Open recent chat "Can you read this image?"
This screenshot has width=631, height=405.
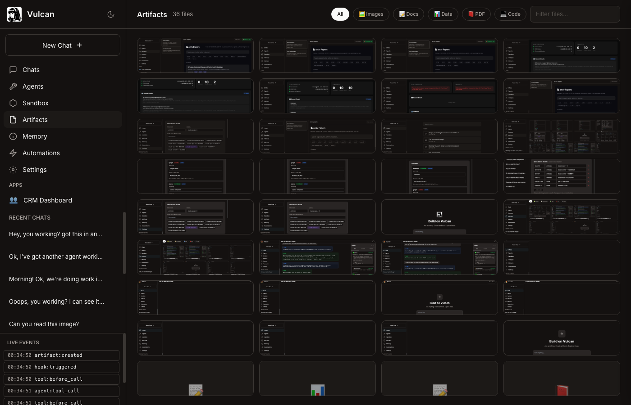click(44, 324)
